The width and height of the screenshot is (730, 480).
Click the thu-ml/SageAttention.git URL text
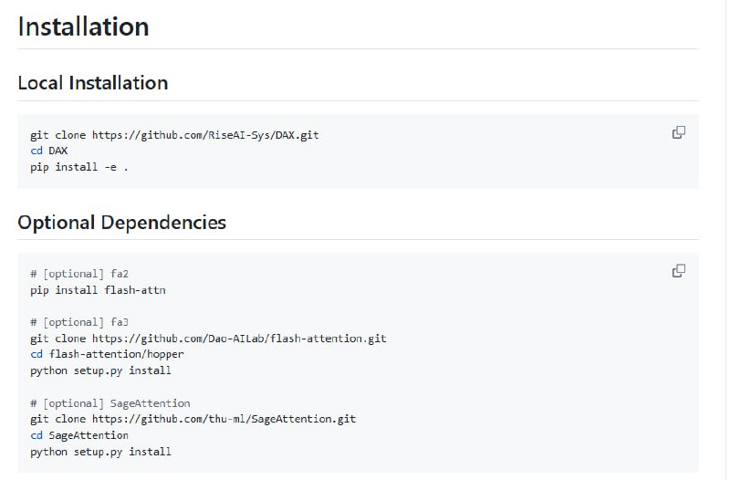(224, 419)
